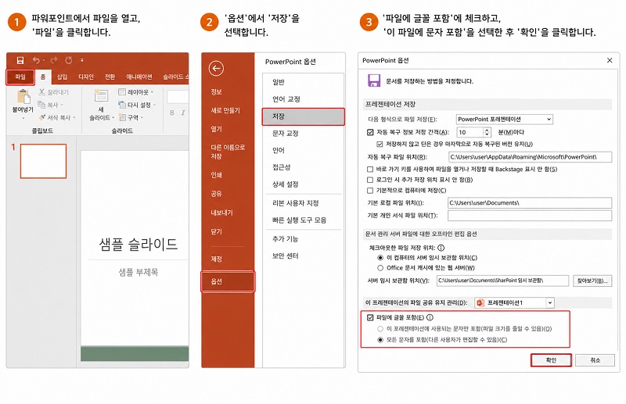Open the 프레젠테이션1 dropdown

[514, 303]
